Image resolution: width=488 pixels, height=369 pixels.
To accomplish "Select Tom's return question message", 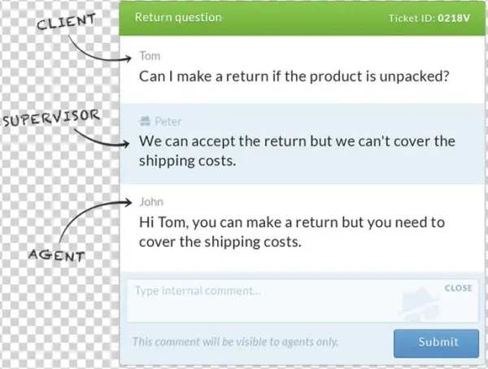I will (295, 78).
